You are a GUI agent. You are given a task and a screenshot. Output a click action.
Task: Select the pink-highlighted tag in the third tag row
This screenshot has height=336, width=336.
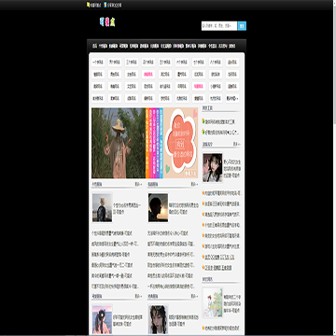click(199, 86)
